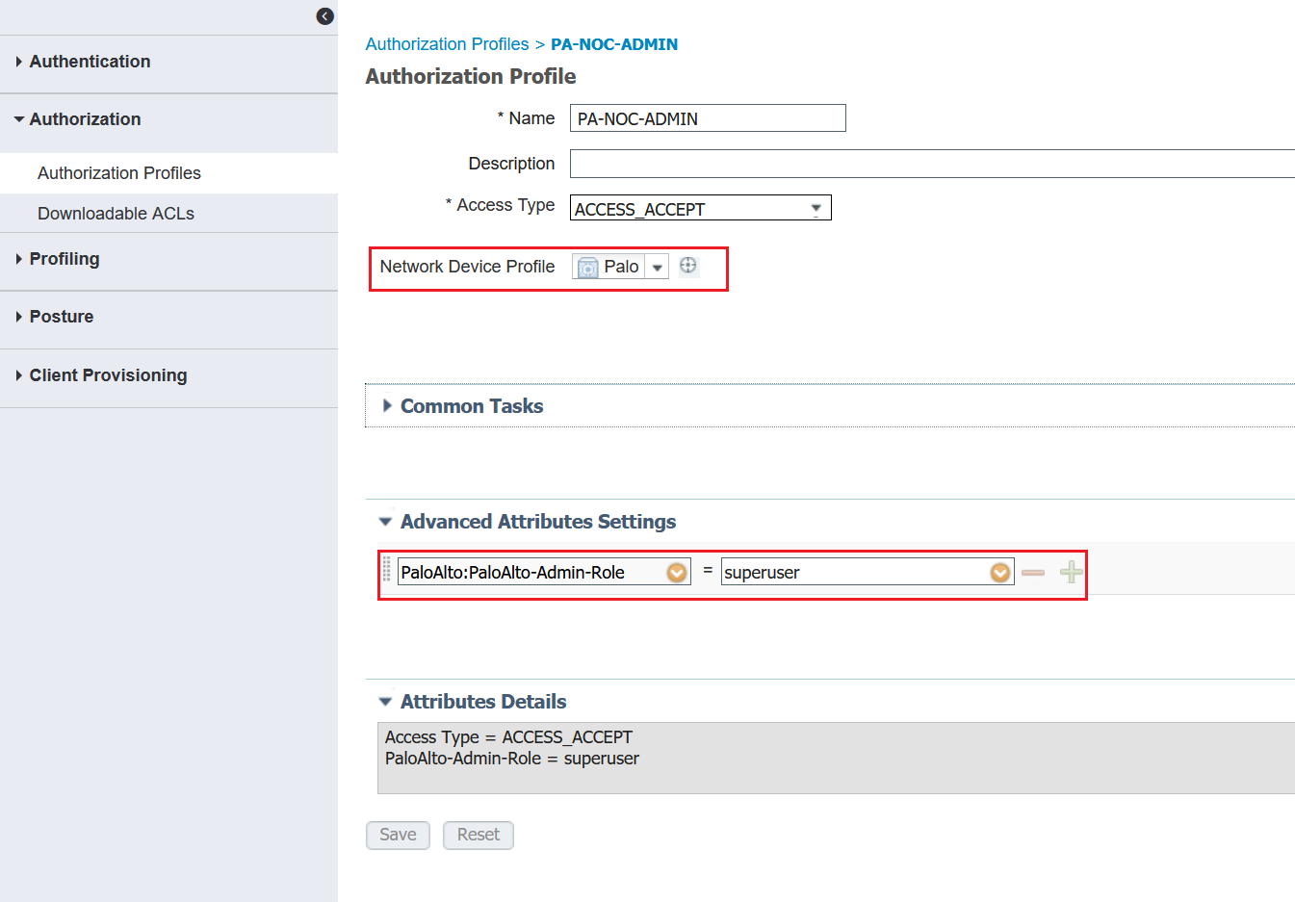Click the remove attribute minus icon
1295x902 pixels.
[1032, 571]
